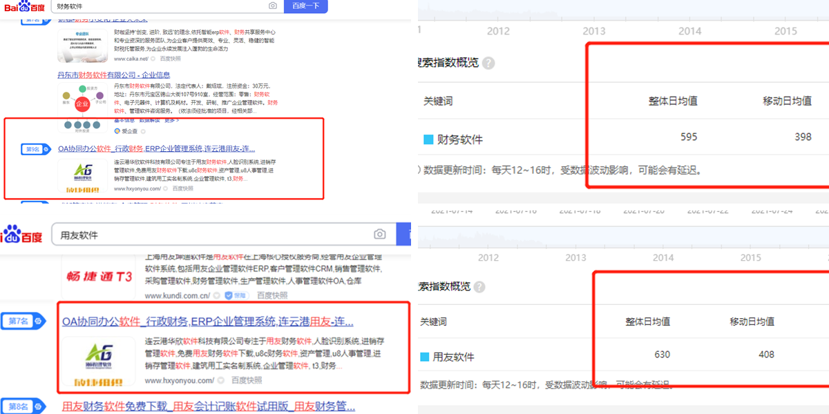Click the help icon beside 搜索指数概览 above 财务软件
Image resolution: width=829 pixels, height=414 pixels.
[x=488, y=63]
